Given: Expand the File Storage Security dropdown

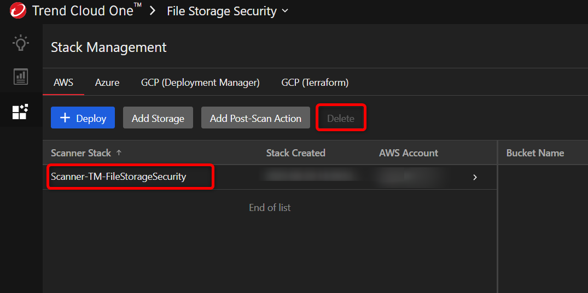Looking at the screenshot, I should pyautogui.click(x=285, y=11).
